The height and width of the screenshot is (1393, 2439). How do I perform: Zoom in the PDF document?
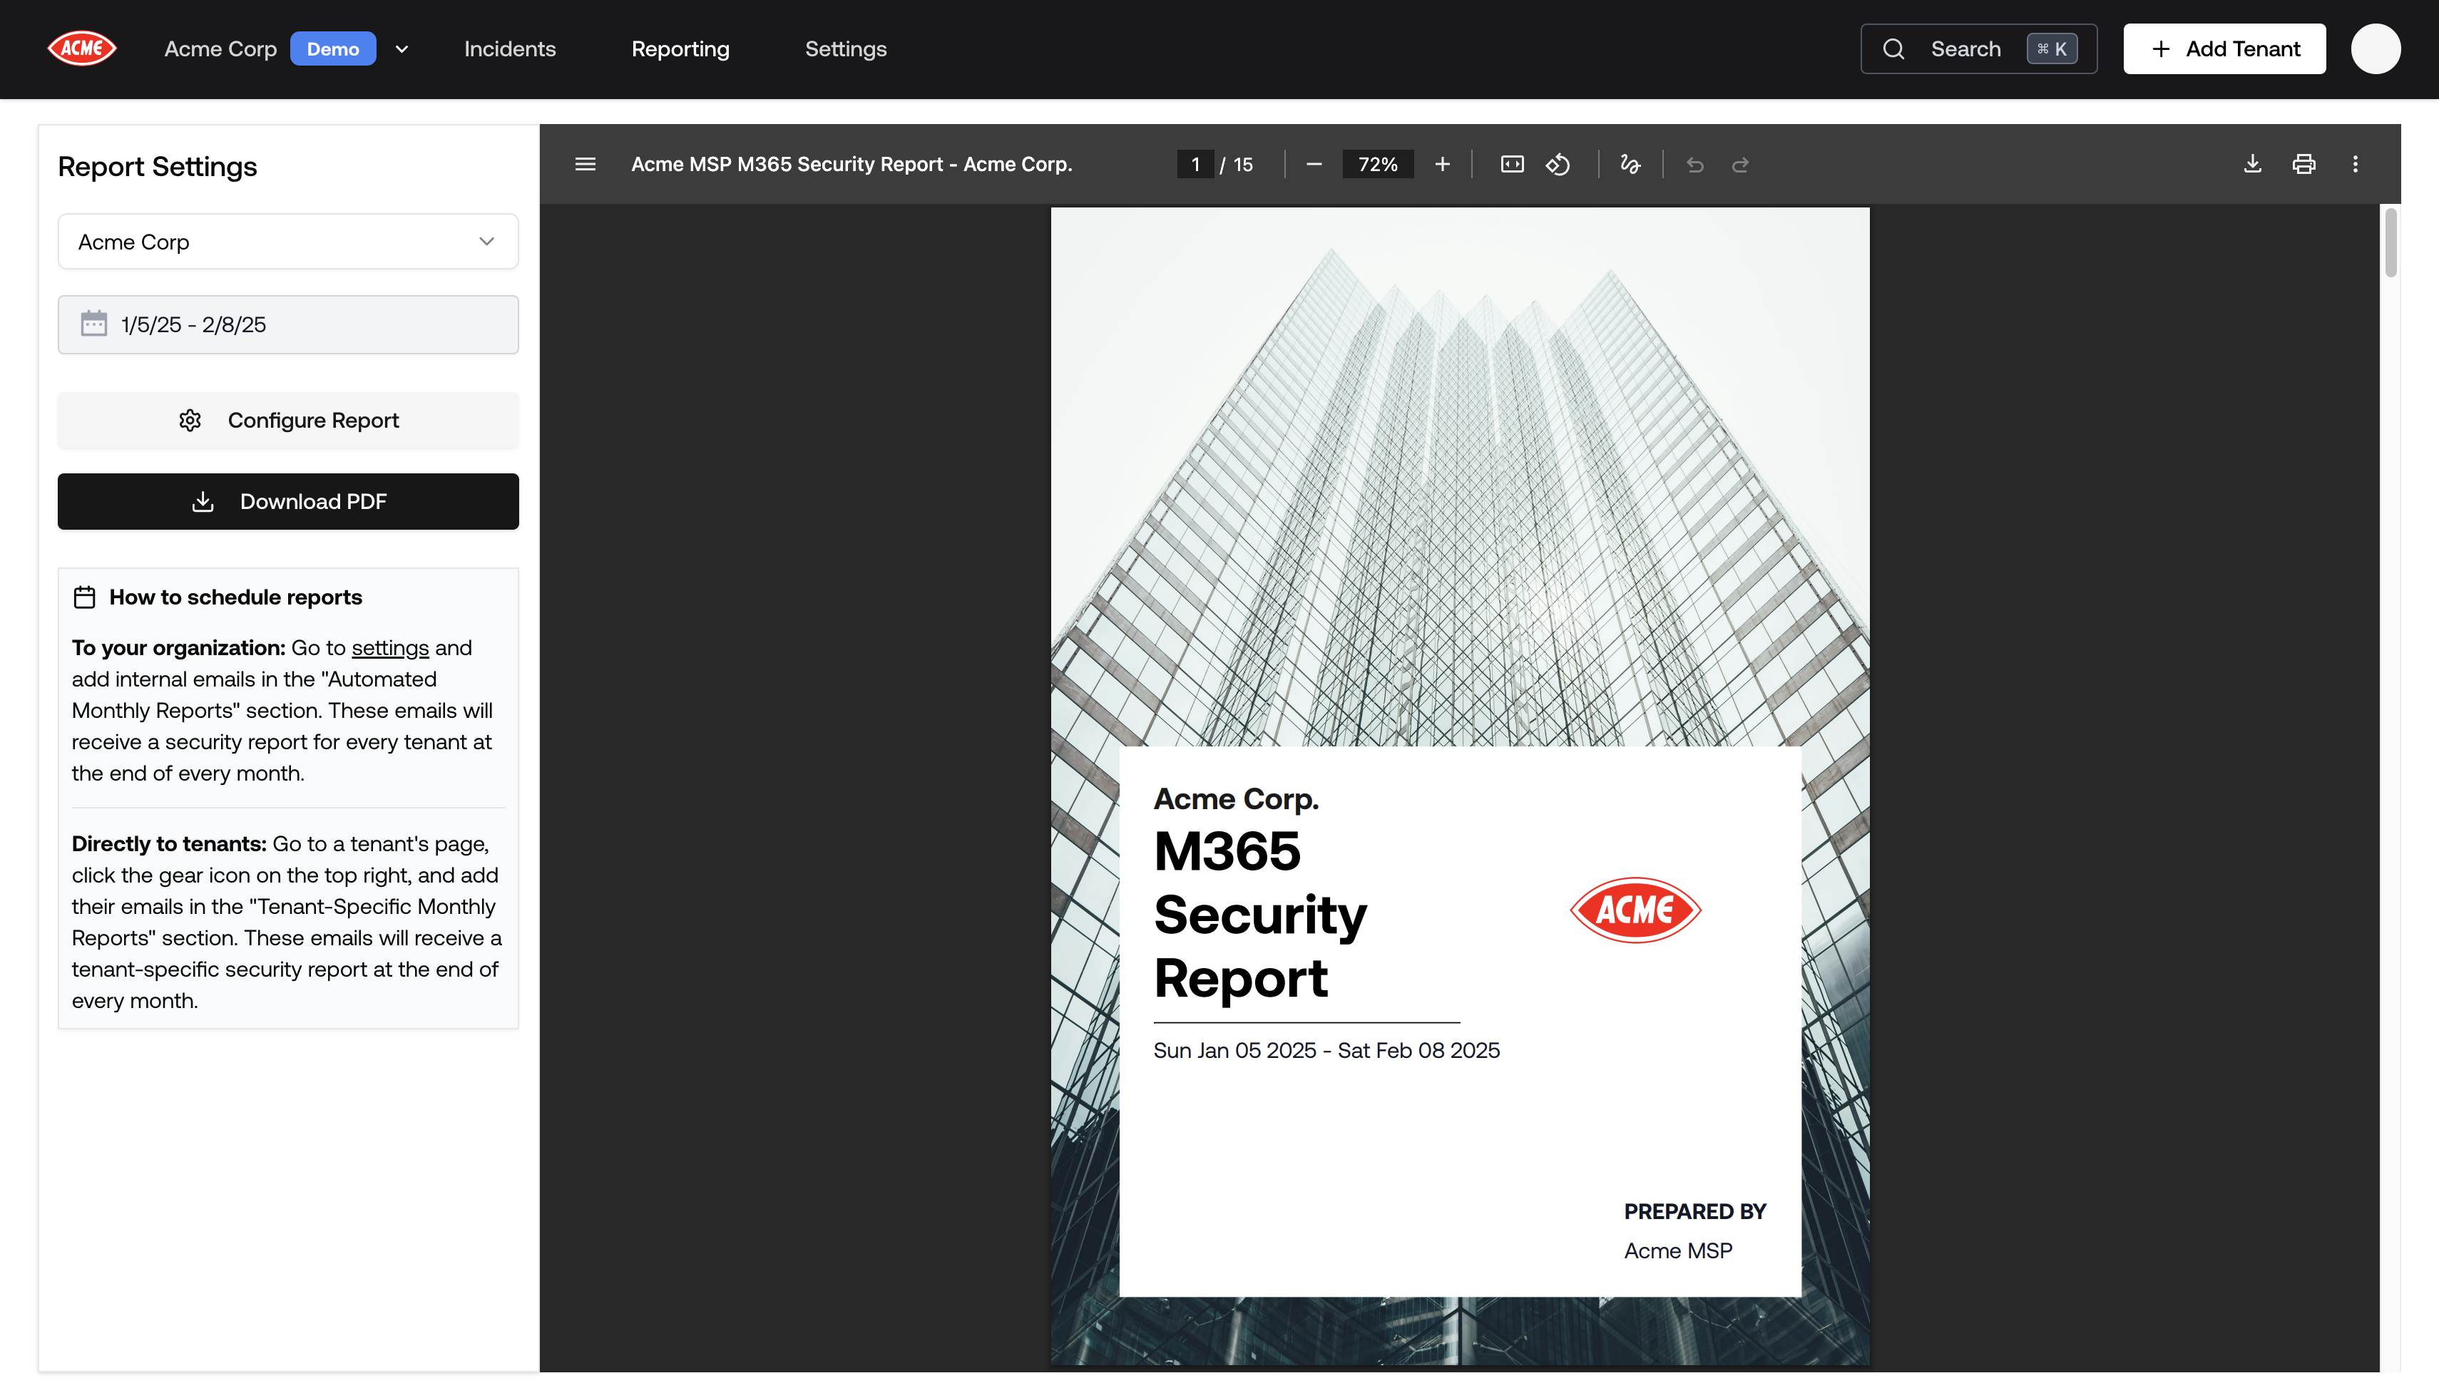(x=1442, y=165)
